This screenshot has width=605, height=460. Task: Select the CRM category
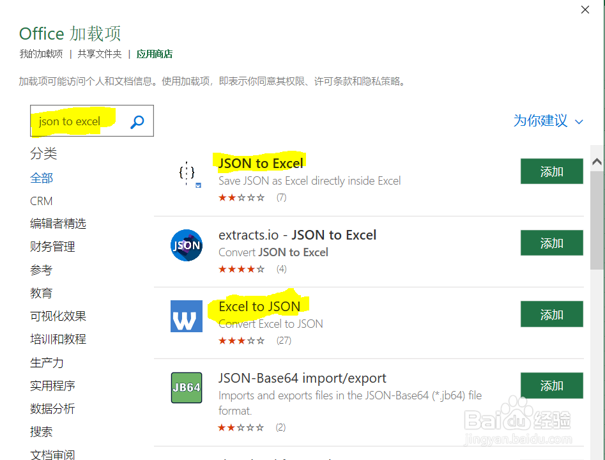tap(42, 201)
